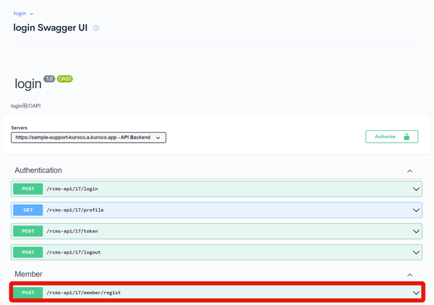Click the OAS3 badge
The height and width of the screenshot is (305, 434).
tap(65, 79)
